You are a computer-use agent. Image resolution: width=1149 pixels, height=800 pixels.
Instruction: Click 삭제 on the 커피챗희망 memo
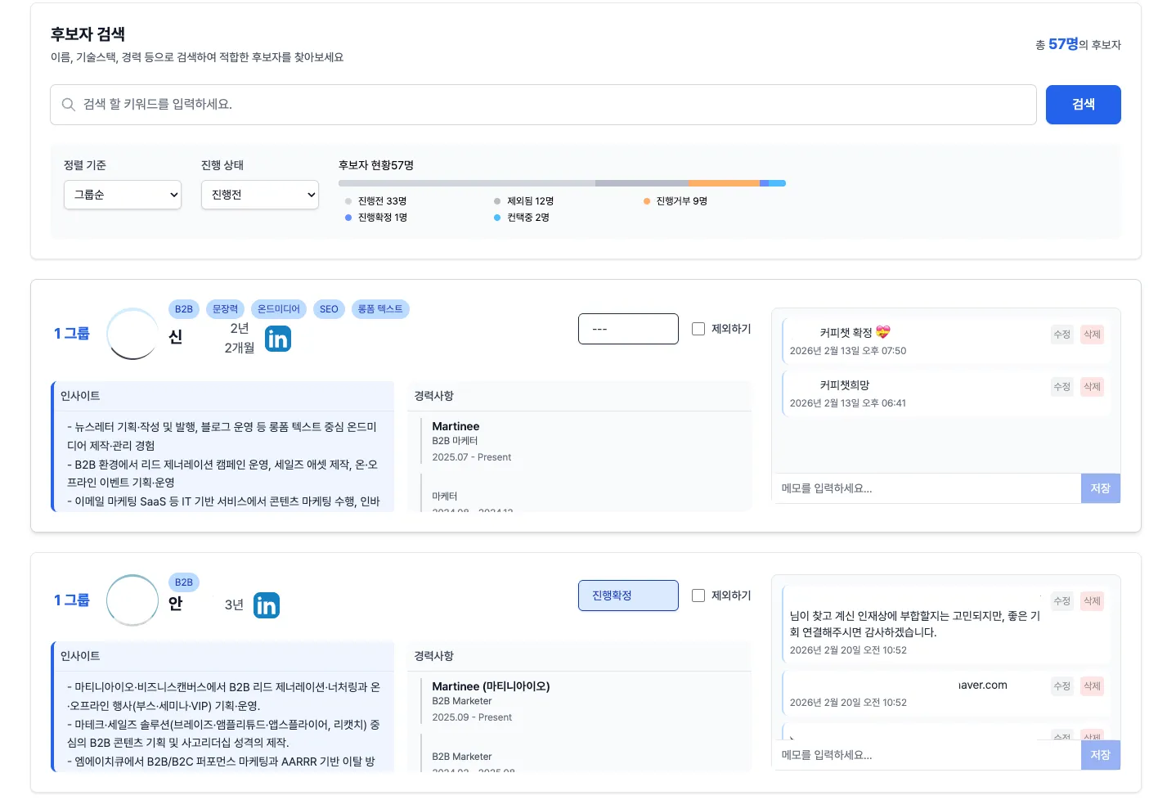(1092, 386)
